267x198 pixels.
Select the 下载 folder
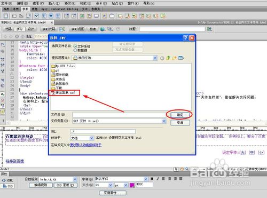coord(57,88)
